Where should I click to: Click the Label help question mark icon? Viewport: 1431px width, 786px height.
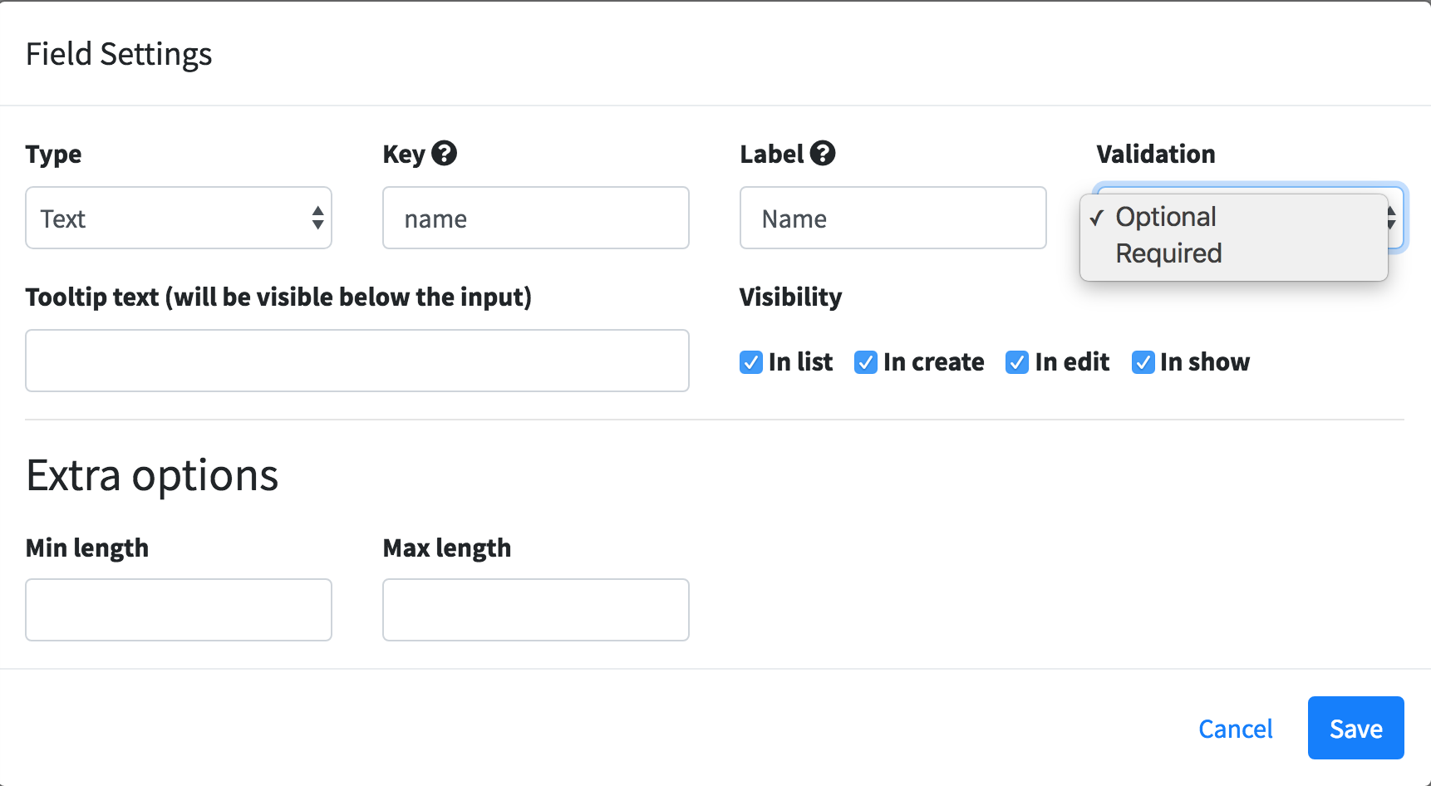coord(823,154)
